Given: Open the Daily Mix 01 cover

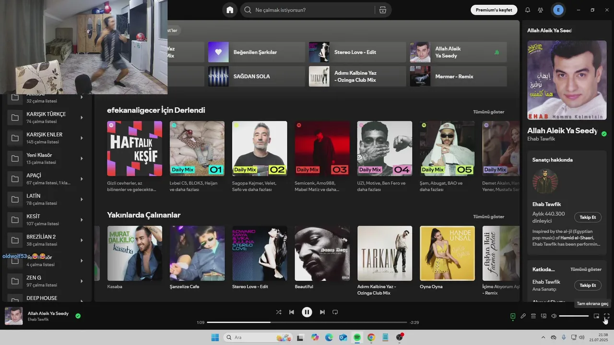Looking at the screenshot, I should (197, 149).
